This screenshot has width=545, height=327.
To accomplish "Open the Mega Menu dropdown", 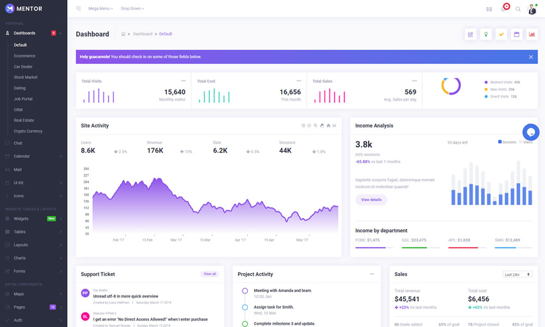I will pyautogui.click(x=101, y=9).
